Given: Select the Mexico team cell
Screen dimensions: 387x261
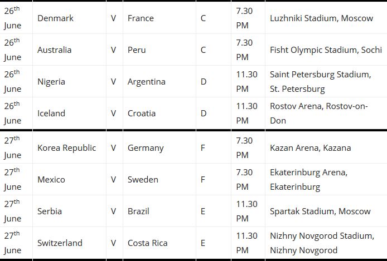Looking at the screenshot, I should [x=69, y=180].
